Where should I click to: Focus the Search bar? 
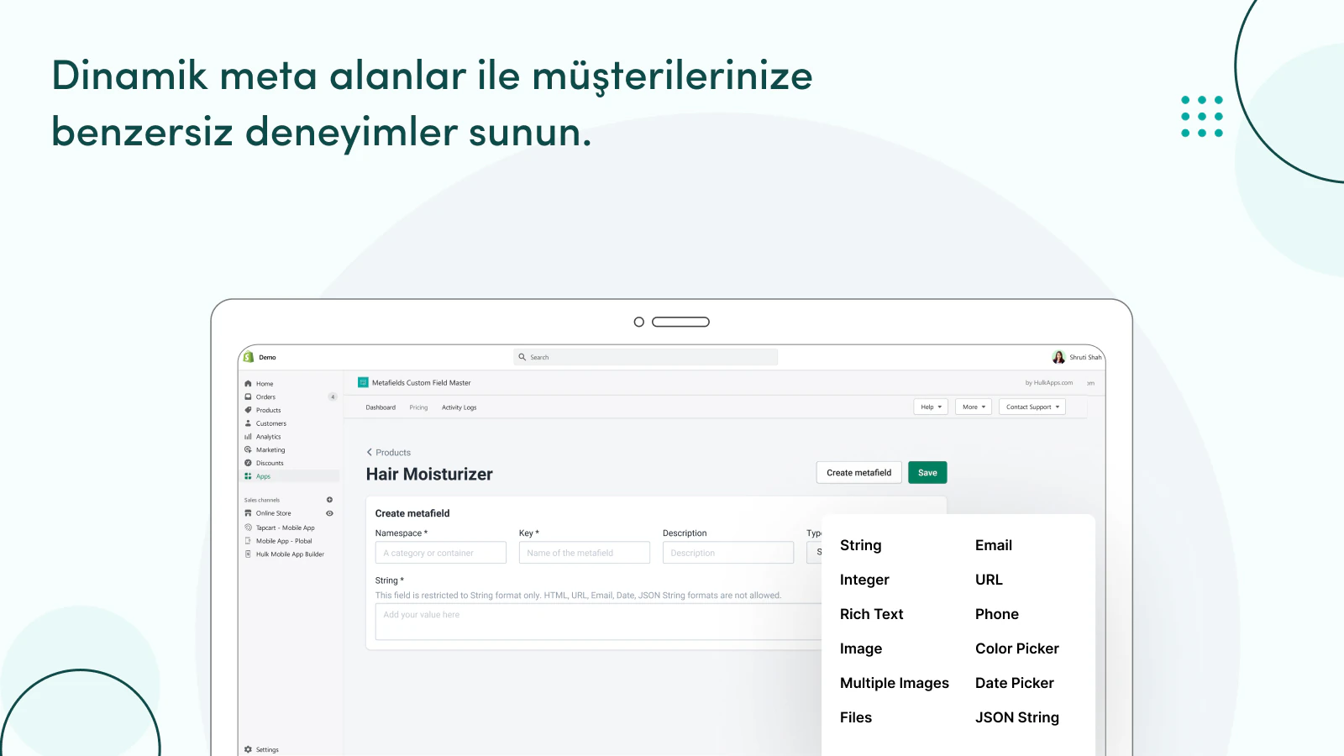pos(645,357)
